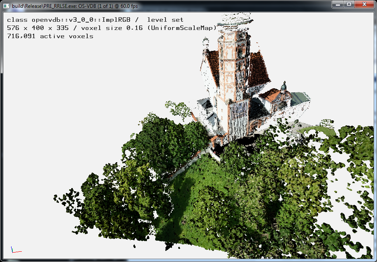Click the 'class openvdb::v3_0_0::ImplRGB / level set' text
This screenshot has height=262, width=377.
pos(95,20)
